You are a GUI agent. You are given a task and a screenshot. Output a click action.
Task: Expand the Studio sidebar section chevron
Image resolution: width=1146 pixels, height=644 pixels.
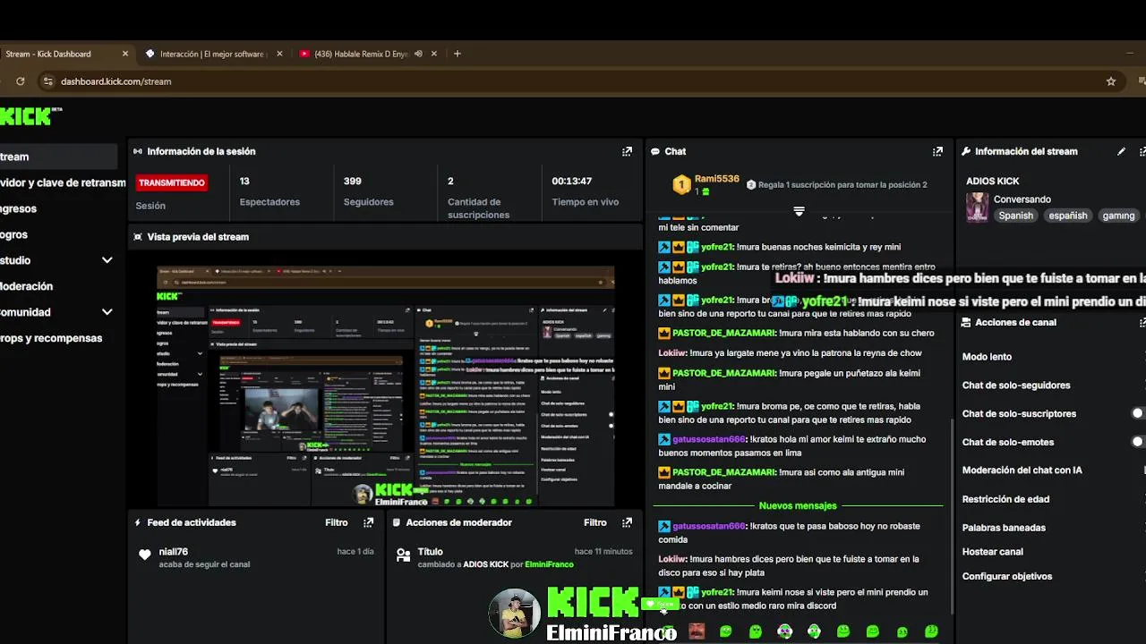pyautogui.click(x=107, y=260)
